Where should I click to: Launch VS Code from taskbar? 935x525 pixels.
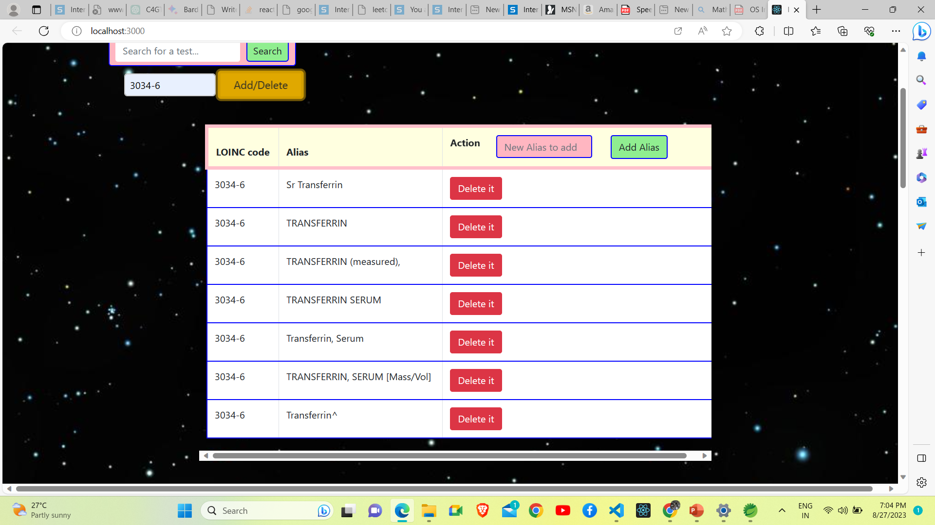tap(616, 510)
